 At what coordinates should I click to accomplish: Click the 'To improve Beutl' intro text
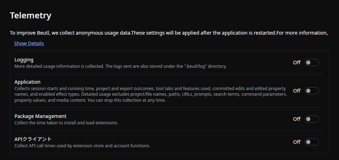(169, 33)
